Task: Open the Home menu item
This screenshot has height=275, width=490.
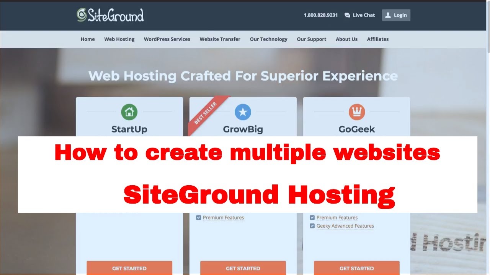Action: (88, 39)
